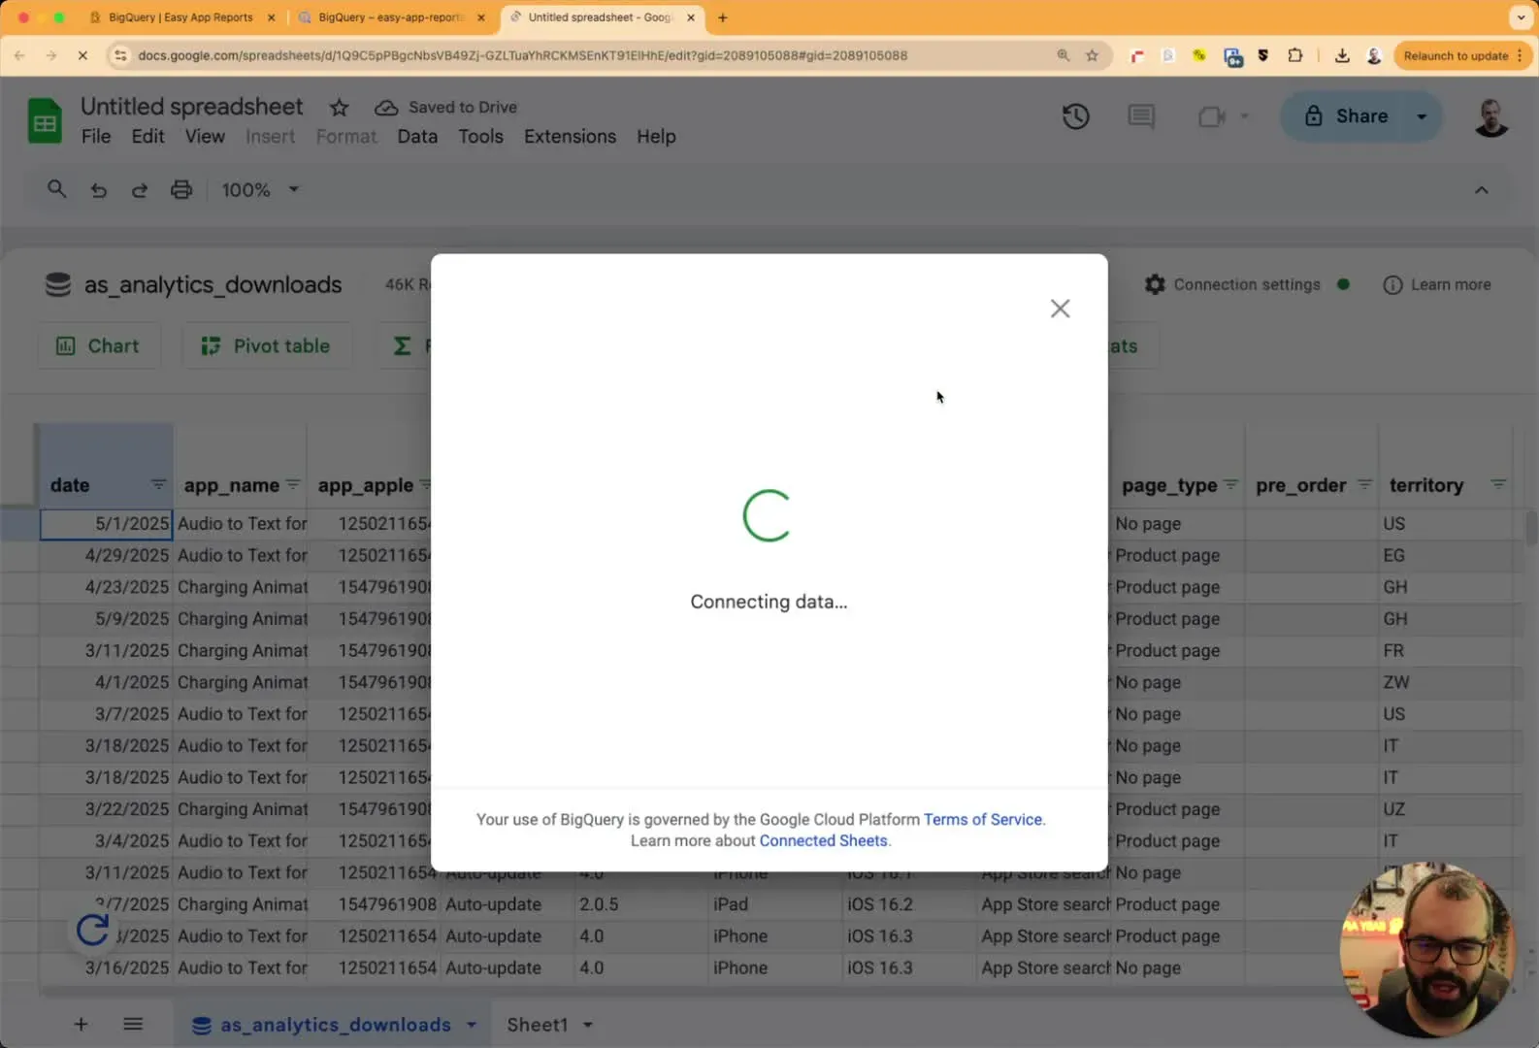Open the Sheet1 tab dropdown arrow

point(588,1025)
